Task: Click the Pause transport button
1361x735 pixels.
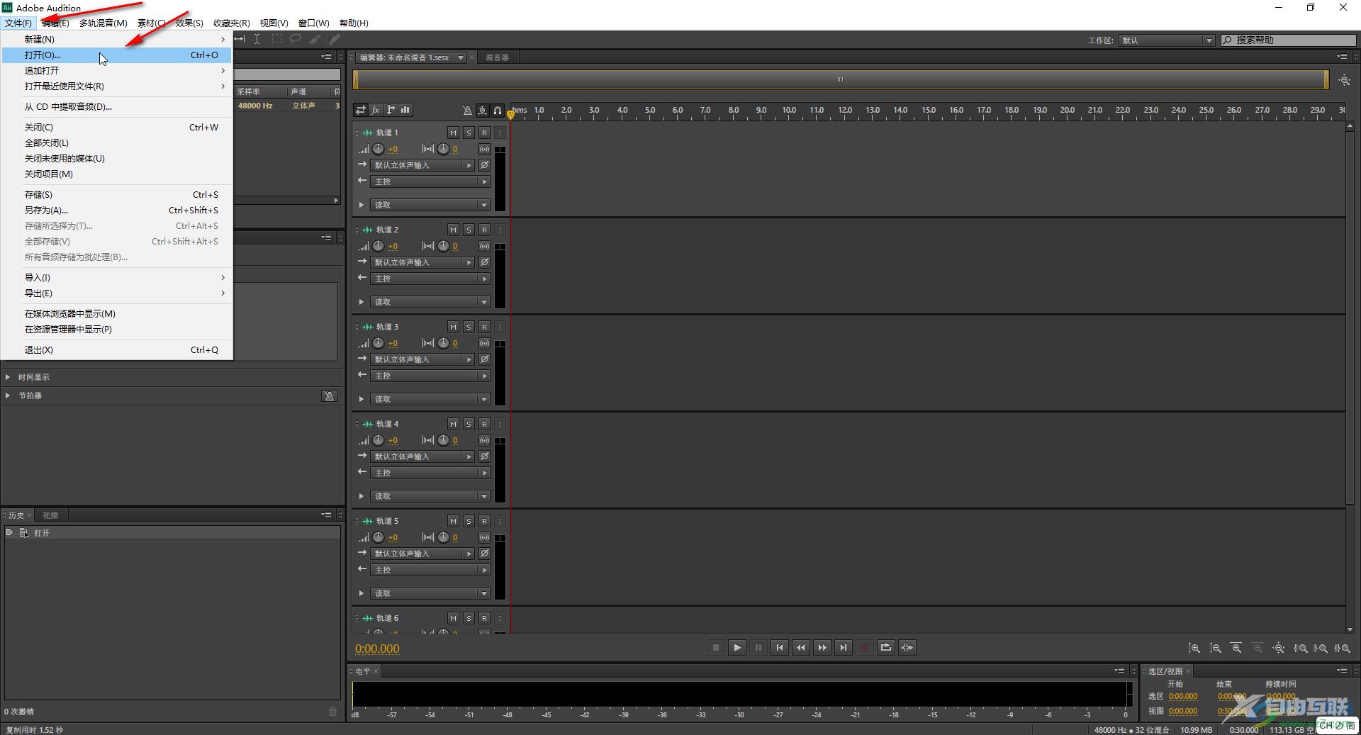Action: 758,647
